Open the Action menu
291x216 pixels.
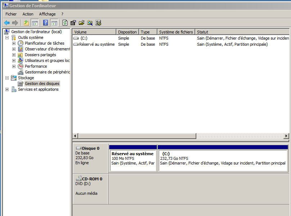[x=28, y=14]
